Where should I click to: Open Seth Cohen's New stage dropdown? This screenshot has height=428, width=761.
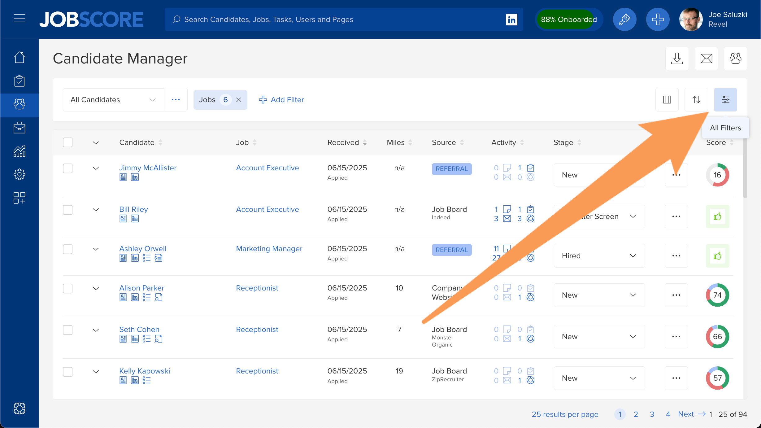coord(599,337)
